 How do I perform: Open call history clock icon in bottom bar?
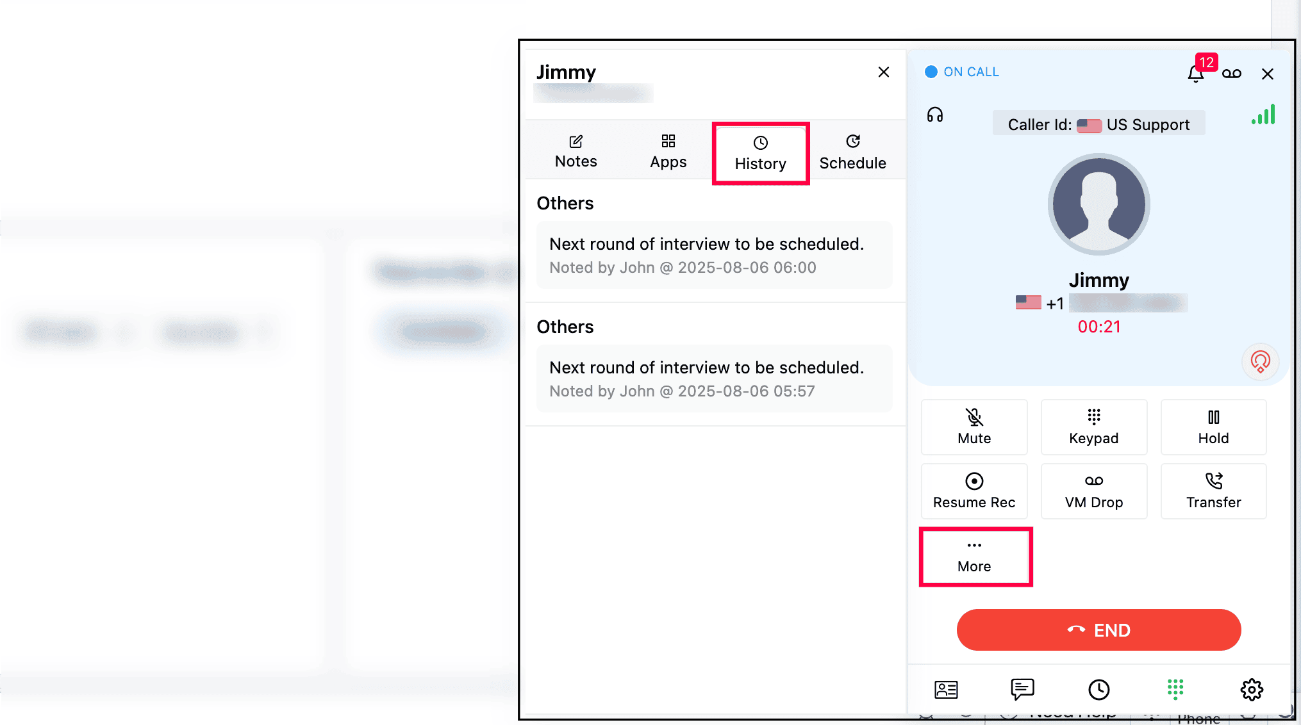1098,689
